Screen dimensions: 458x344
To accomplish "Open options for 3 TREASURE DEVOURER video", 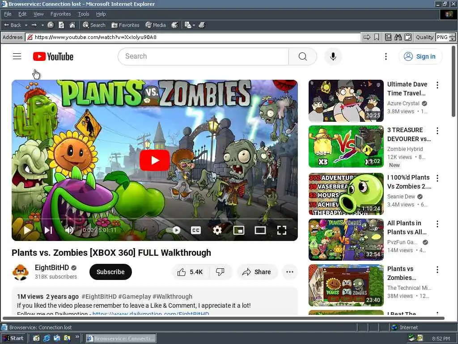I will tap(437, 131).
